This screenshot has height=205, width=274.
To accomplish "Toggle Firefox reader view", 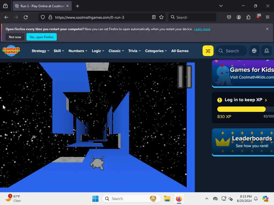I will click(x=154, y=17).
